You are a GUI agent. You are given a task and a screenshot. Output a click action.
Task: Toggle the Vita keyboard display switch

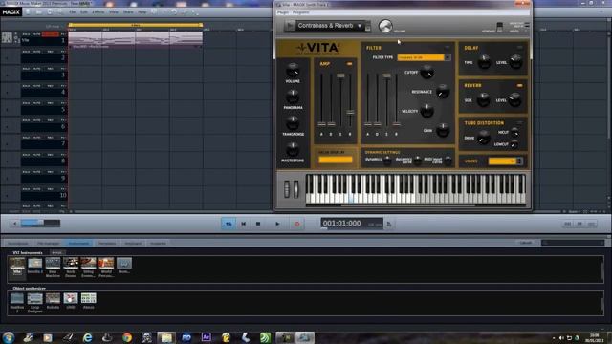(499, 27)
